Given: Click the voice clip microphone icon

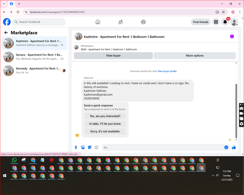Looking at the screenshot, I should [76, 147].
